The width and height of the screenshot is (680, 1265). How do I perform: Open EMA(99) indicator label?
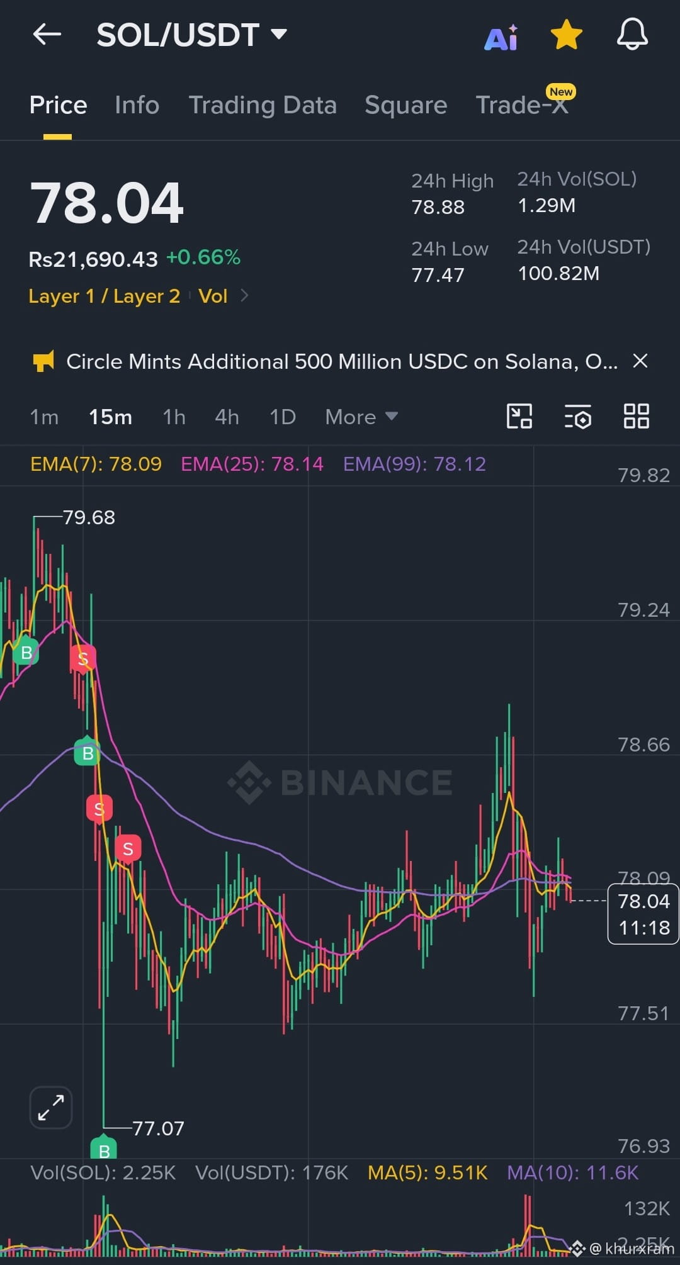click(414, 464)
